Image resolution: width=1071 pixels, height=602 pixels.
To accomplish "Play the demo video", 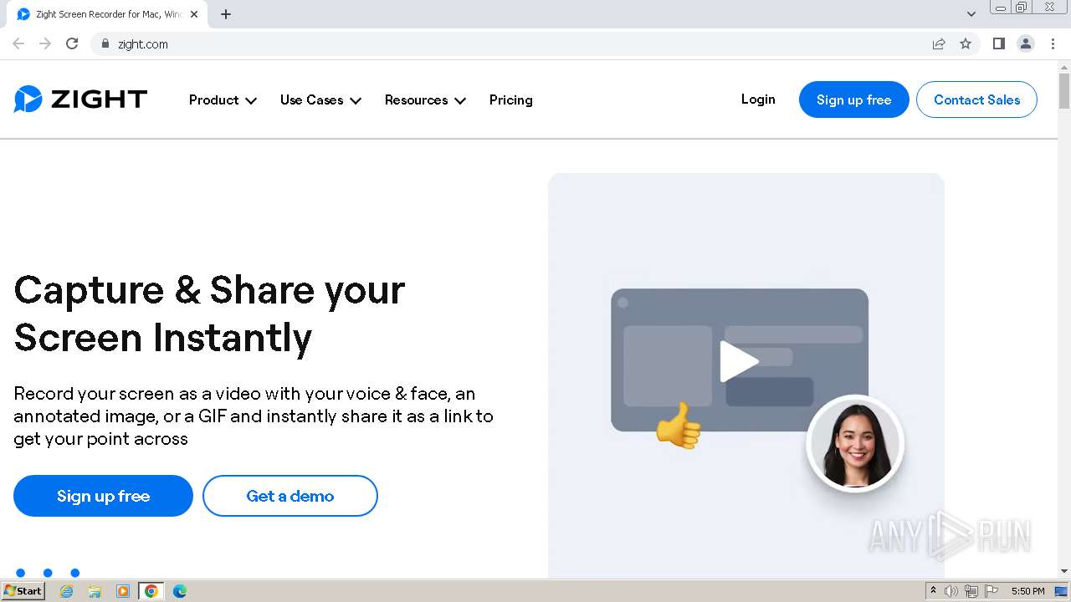I will point(739,361).
